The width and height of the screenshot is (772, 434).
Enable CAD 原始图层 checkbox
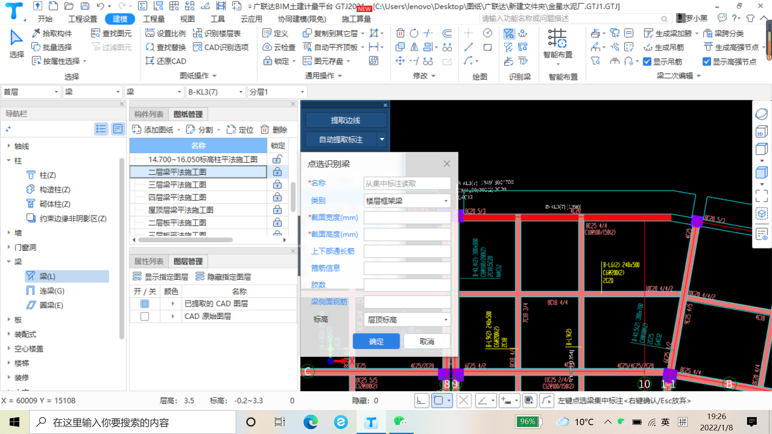[x=145, y=317]
